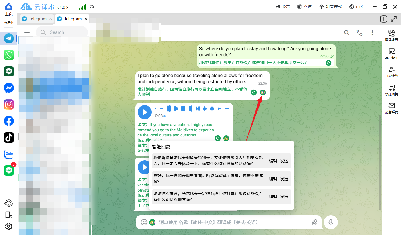Toggle 明亮模式 light mode setting
The height and width of the screenshot is (235, 401).
click(331, 7)
